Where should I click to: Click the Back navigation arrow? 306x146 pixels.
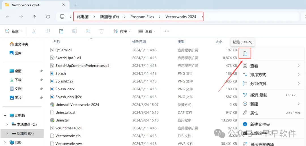click(x=8, y=17)
